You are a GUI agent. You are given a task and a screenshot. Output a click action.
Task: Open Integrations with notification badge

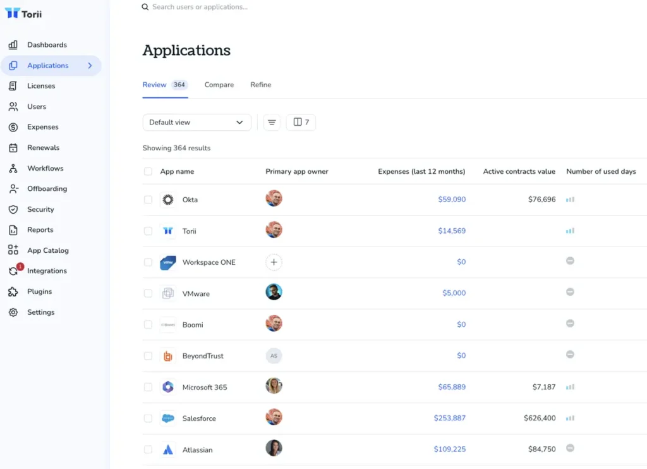pyautogui.click(x=47, y=271)
